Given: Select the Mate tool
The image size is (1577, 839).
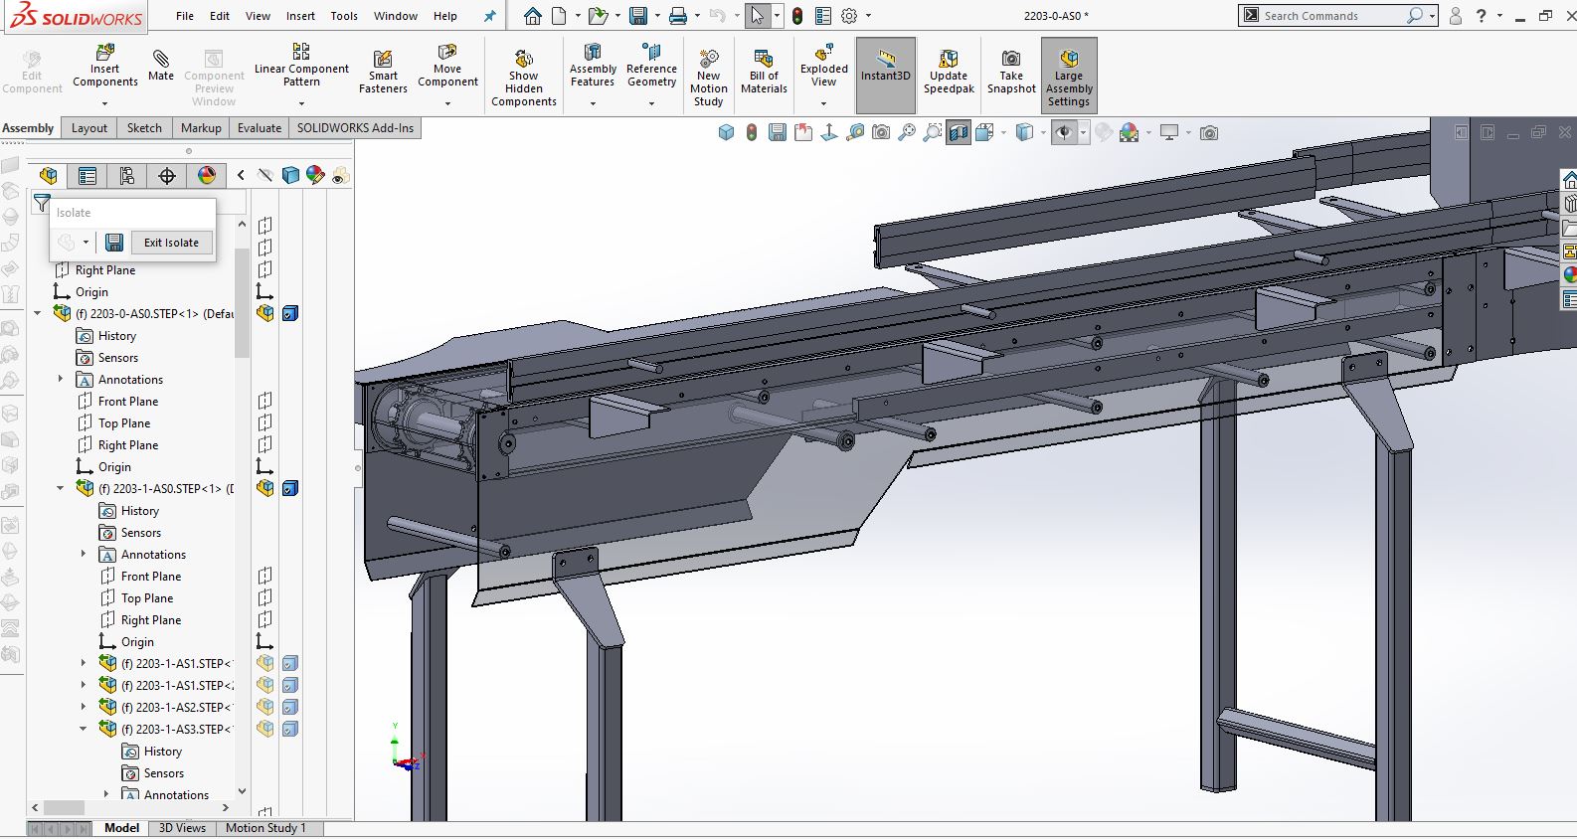Looking at the screenshot, I should 161,66.
